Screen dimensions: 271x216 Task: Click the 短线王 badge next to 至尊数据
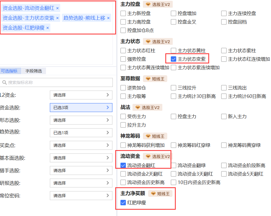(155, 79)
